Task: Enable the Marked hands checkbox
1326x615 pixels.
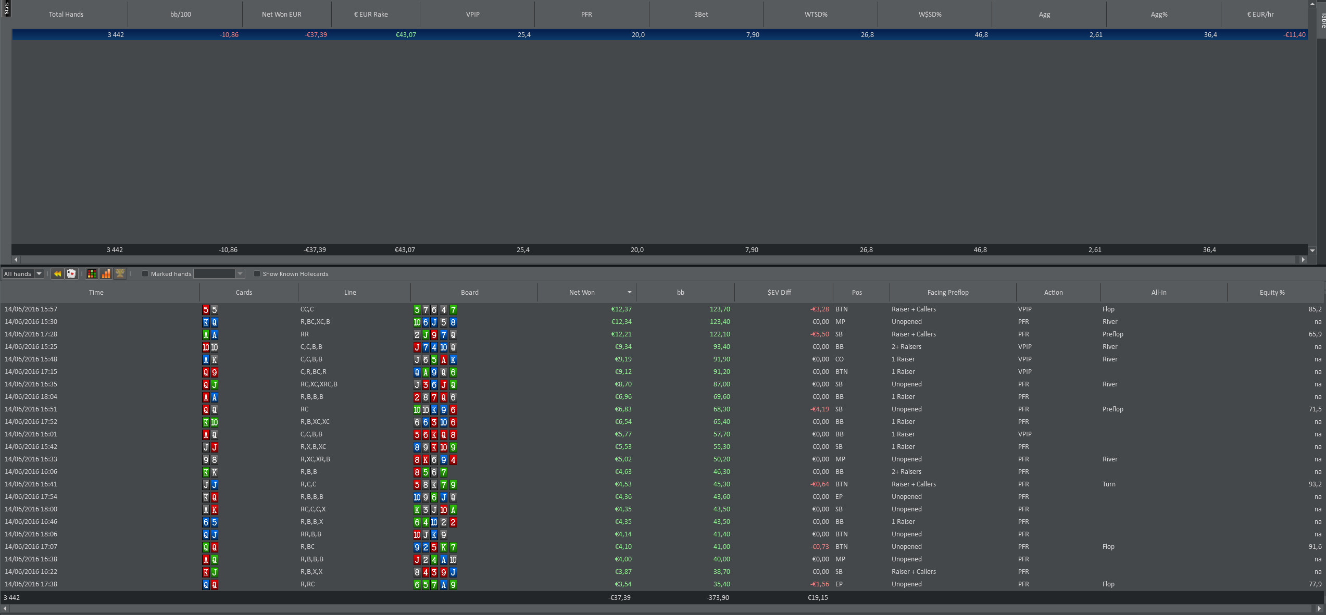Action: tap(145, 274)
